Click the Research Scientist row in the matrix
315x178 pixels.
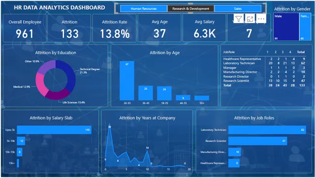click(x=264, y=81)
